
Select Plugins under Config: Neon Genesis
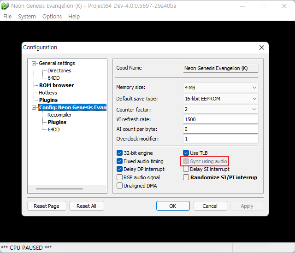tap(57, 122)
